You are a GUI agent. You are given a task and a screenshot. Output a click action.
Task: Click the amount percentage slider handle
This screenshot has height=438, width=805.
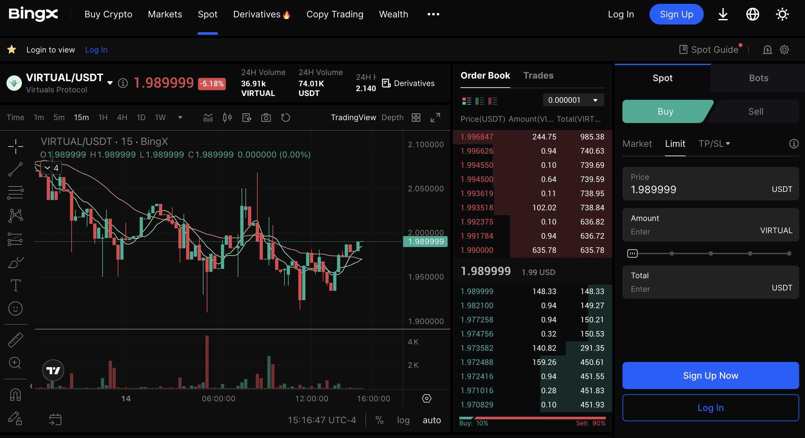pyautogui.click(x=632, y=253)
